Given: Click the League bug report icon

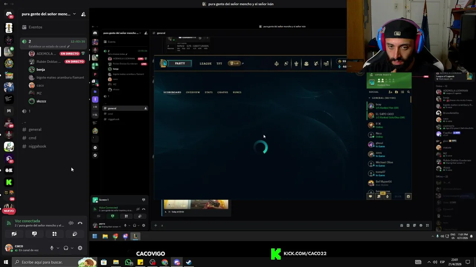Looking at the screenshot, I should 408,197.
